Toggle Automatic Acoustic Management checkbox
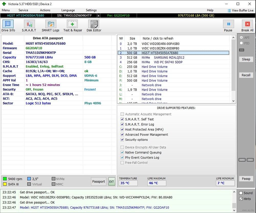256x213 pixels. pyautogui.click(x=122, y=114)
